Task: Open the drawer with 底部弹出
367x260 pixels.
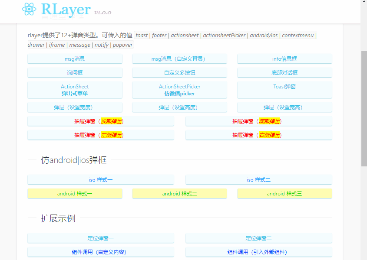Action: (x=258, y=121)
